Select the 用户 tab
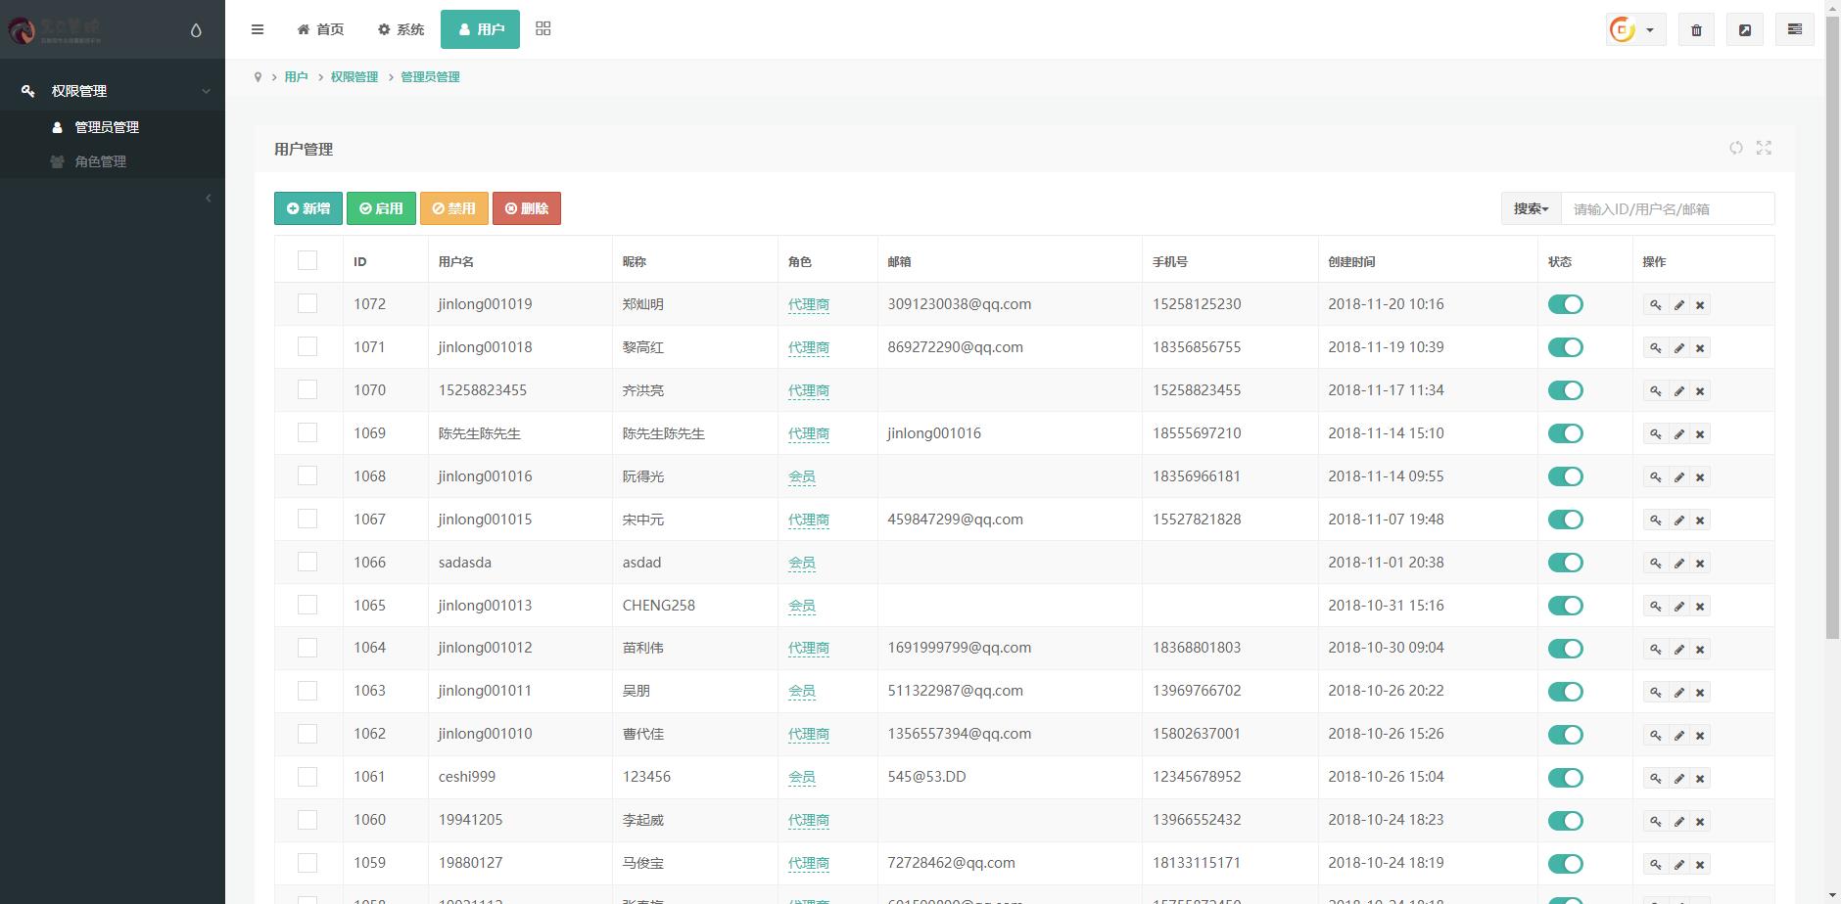 [480, 29]
